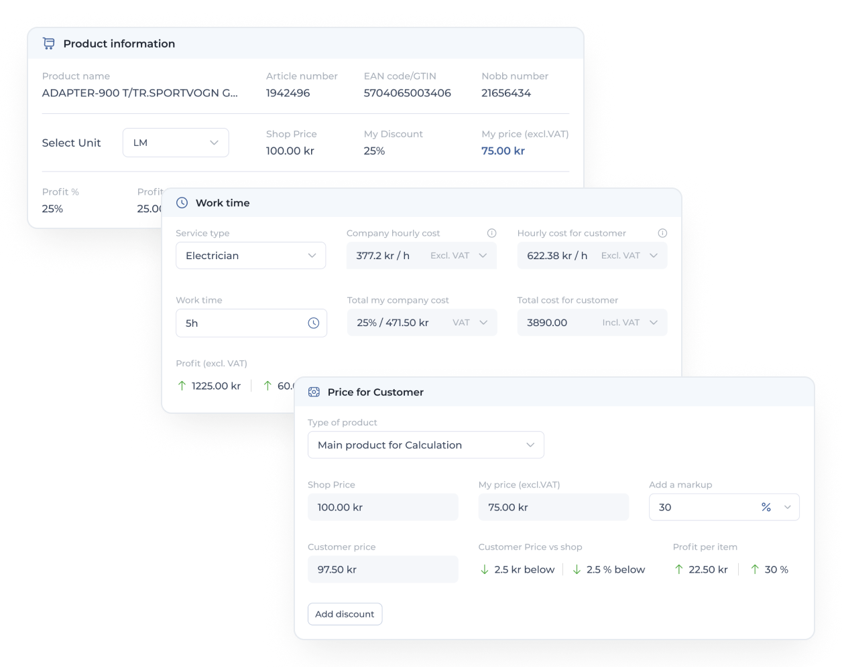Click the down arrow beside 2.5 kr below
The height and width of the screenshot is (667, 842).
pyautogui.click(x=484, y=569)
